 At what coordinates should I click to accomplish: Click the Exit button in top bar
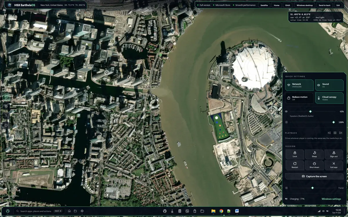(x=338, y=5)
